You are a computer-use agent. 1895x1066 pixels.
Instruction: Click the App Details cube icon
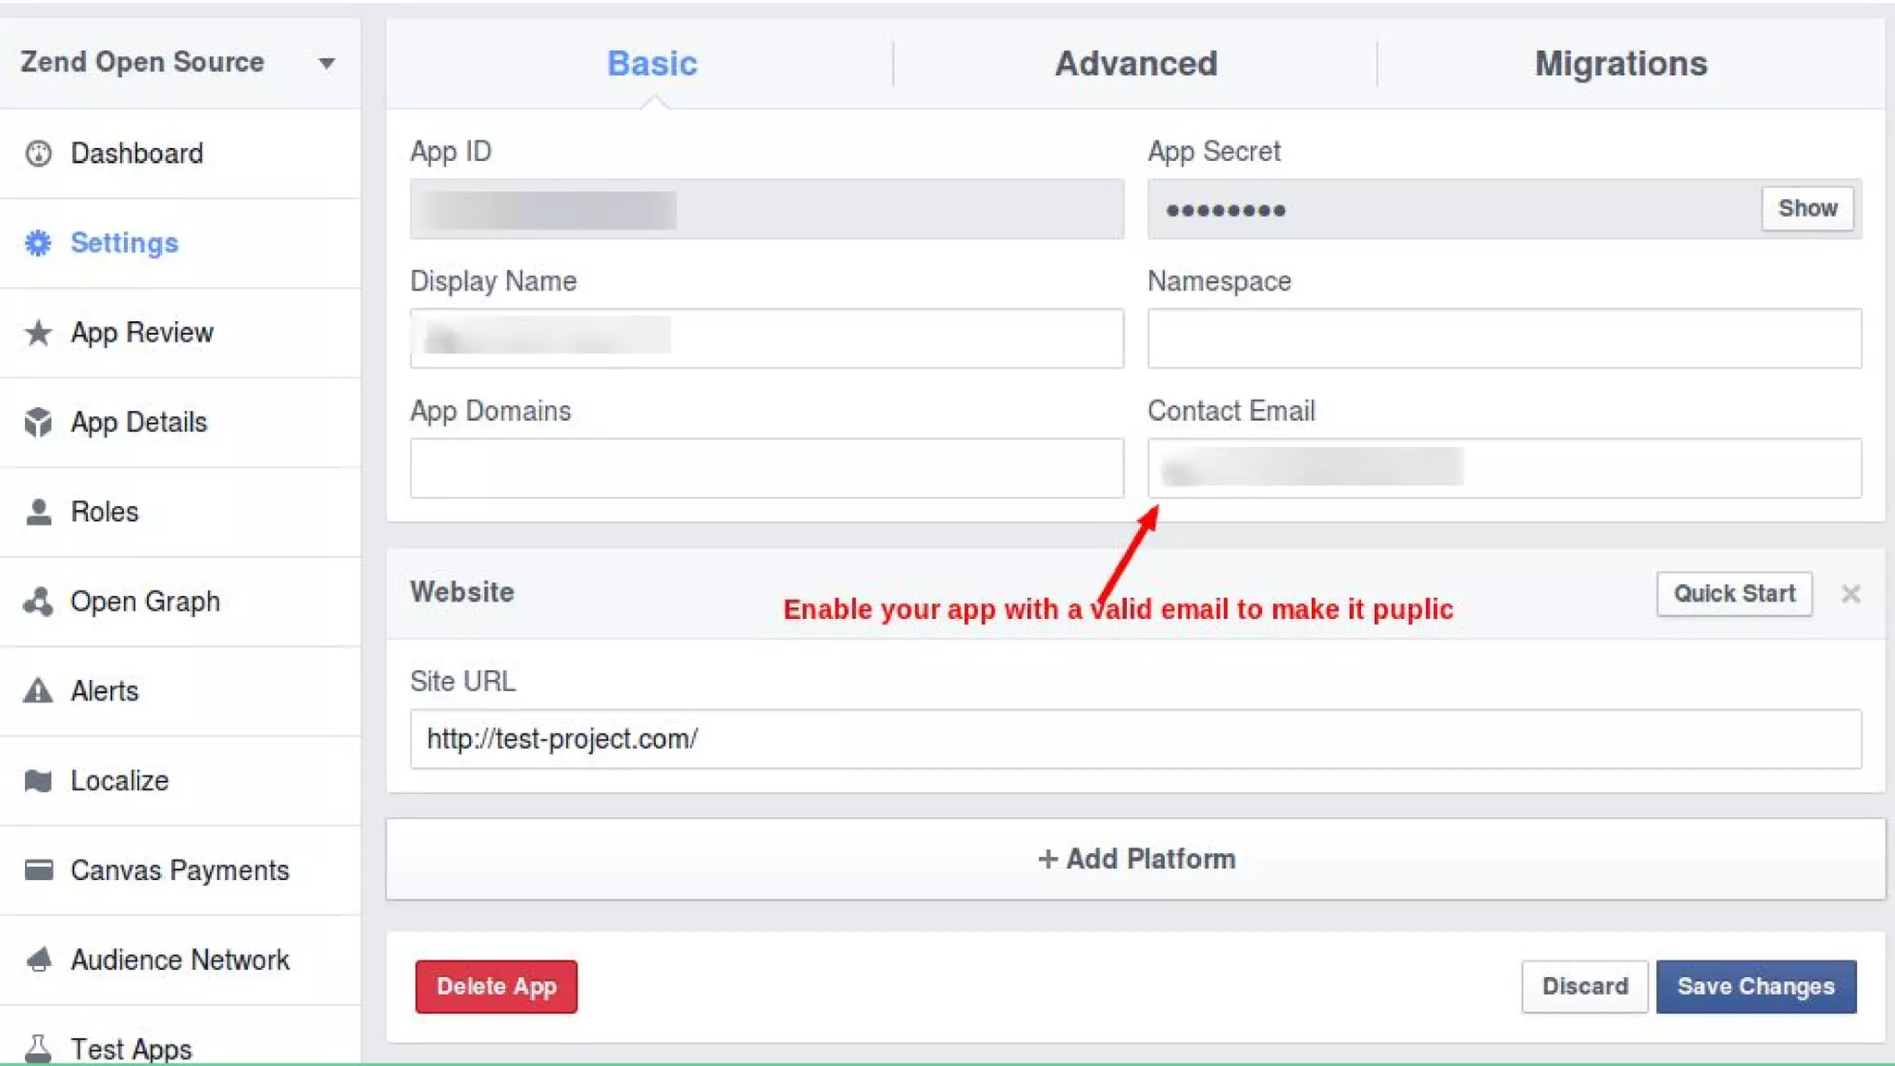(38, 423)
